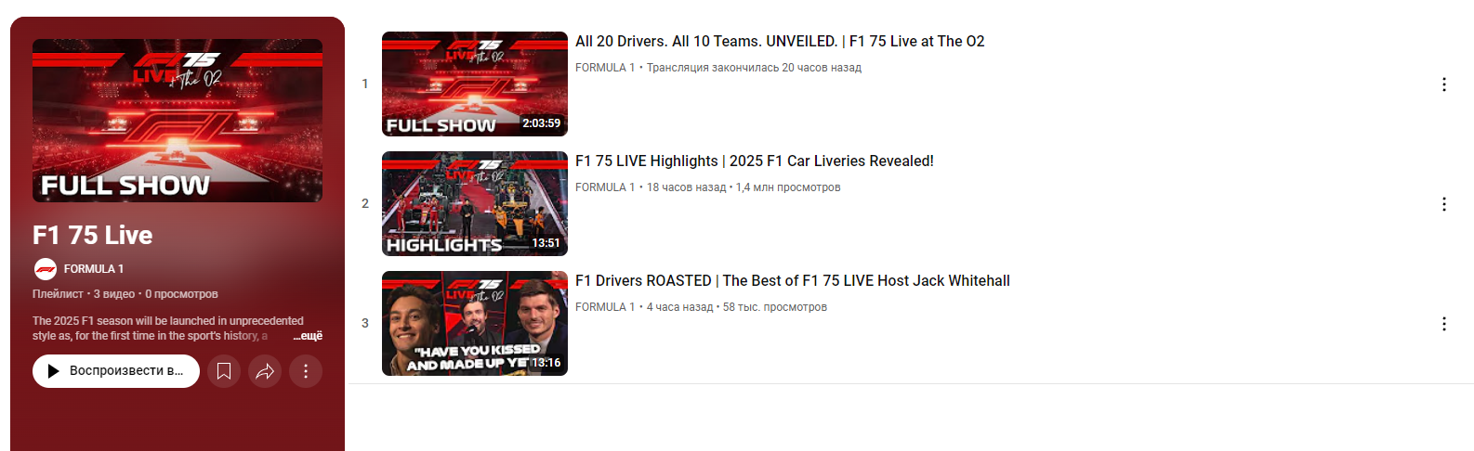
Task: Open the title 'F1 75 LIVE Highlights'
Action: [x=755, y=161]
